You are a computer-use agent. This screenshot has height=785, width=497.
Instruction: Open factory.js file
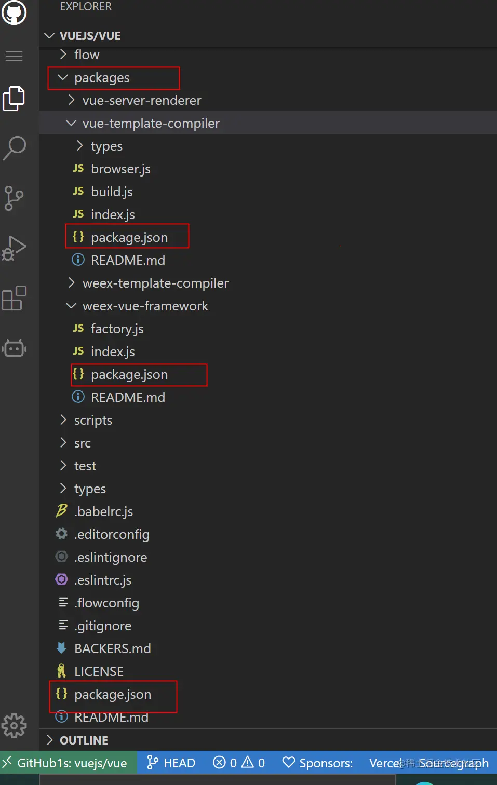tap(268, 329)
